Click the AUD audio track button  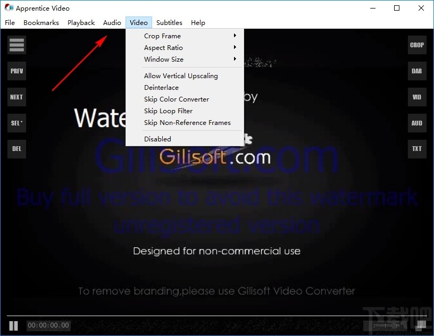[417, 123]
